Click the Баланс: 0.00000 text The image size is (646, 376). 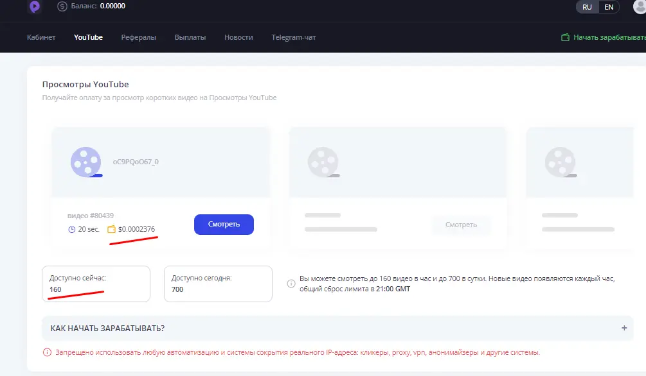tap(98, 6)
